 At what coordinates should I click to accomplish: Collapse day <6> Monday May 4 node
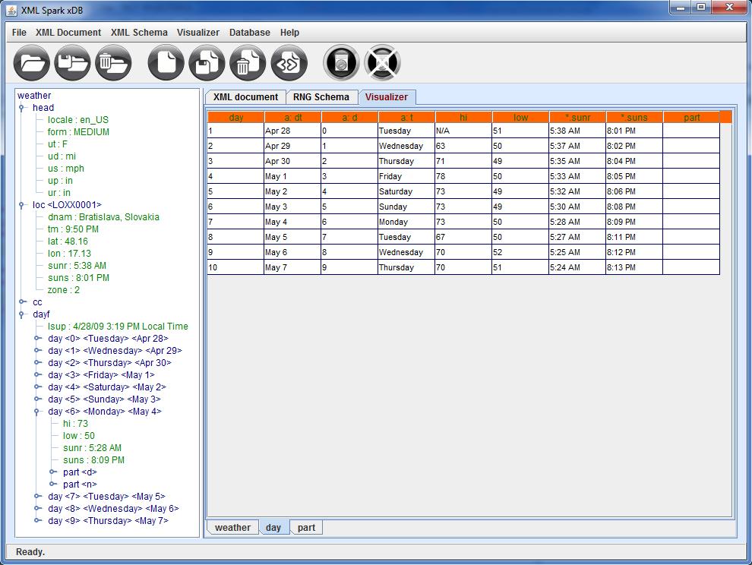click(x=37, y=412)
